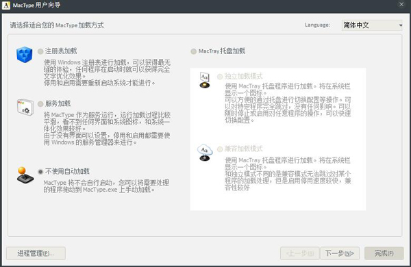Close the MacType 用户向导 window
This screenshot has width=411, height=267.
(401, 5)
